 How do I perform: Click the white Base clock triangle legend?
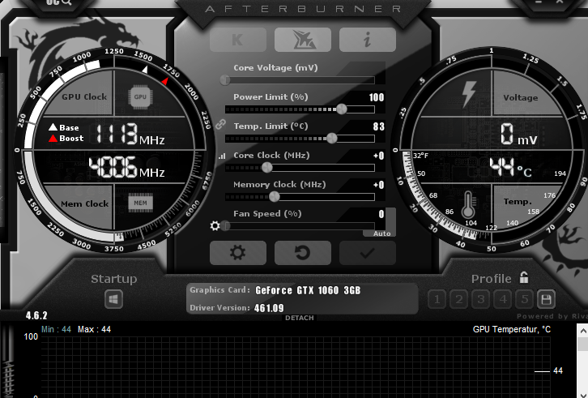[53, 127]
